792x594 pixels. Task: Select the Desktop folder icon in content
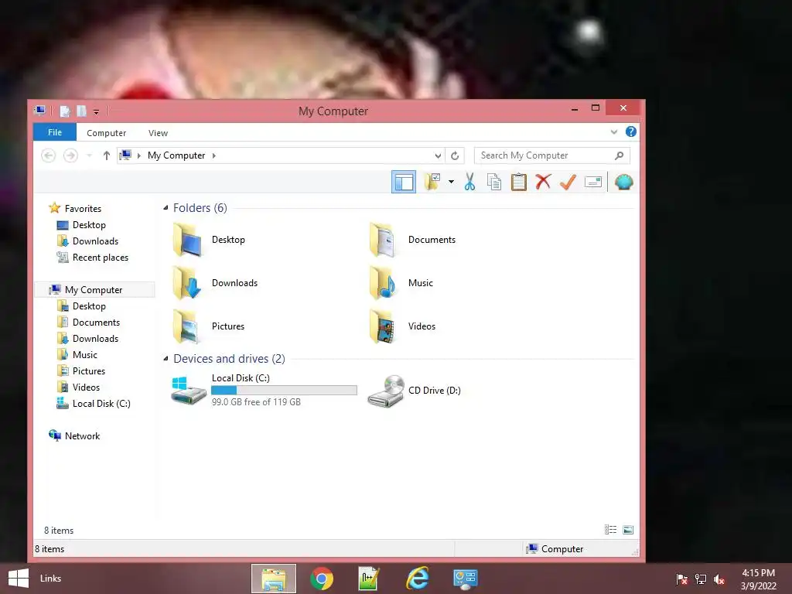click(x=187, y=240)
